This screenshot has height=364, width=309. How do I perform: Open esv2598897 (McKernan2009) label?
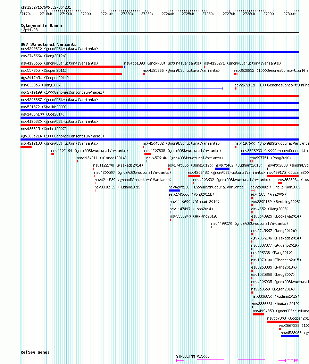(276, 187)
